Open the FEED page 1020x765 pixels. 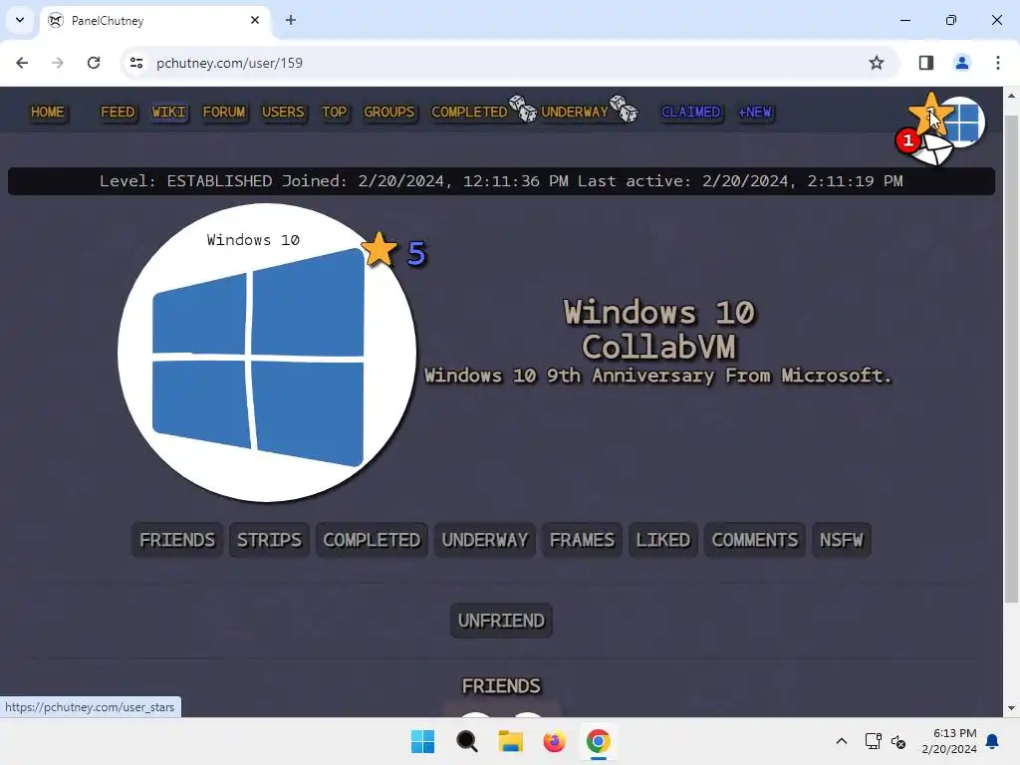118,112
